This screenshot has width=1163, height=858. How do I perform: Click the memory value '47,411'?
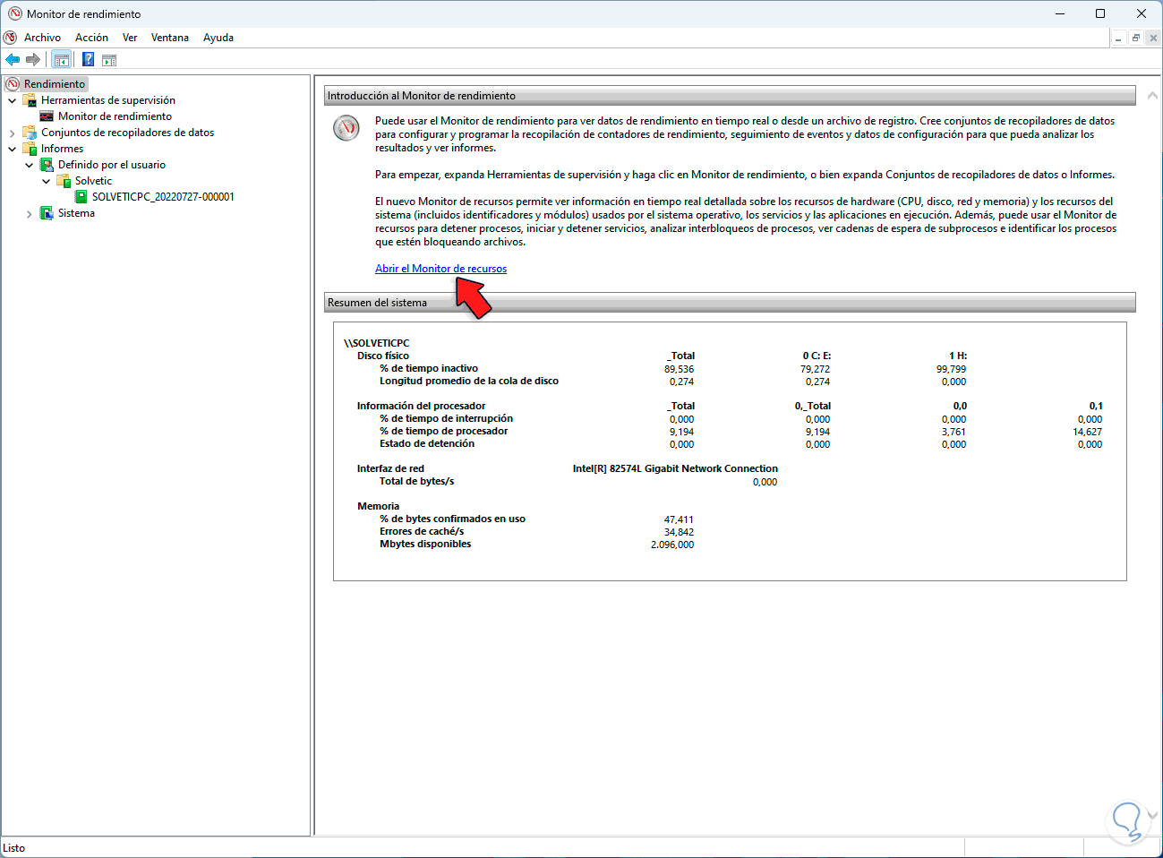pos(679,519)
